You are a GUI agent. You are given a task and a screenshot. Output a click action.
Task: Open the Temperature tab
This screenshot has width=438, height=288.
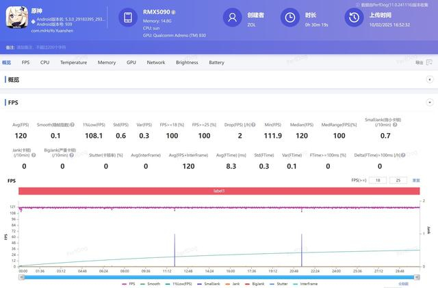pos(73,62)
